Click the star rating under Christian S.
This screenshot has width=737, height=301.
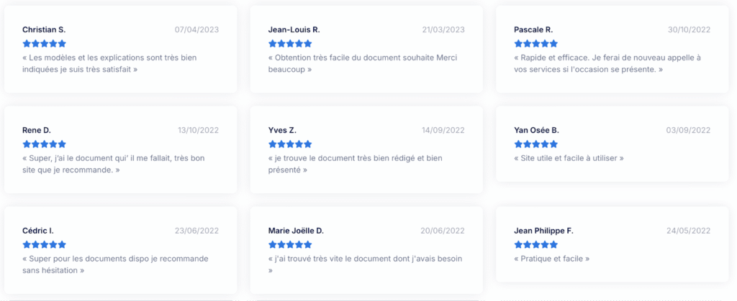(x=45, y=44)
